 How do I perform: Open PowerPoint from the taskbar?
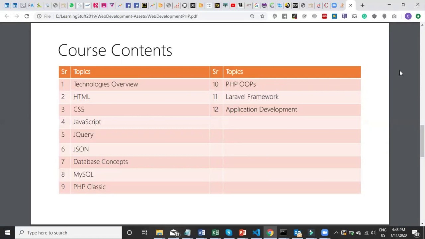click(242, 233)
